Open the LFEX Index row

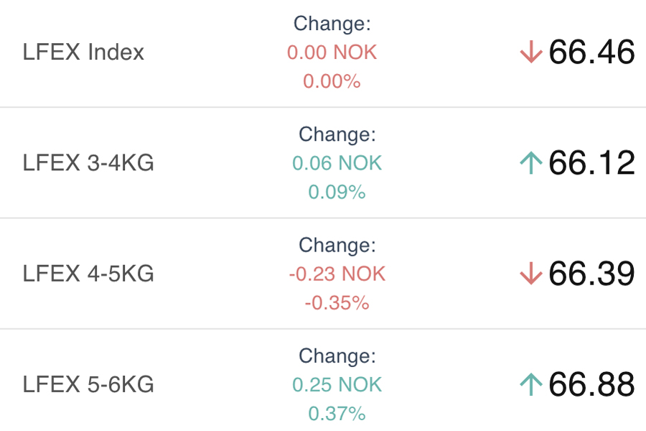(x=323, y=52)
